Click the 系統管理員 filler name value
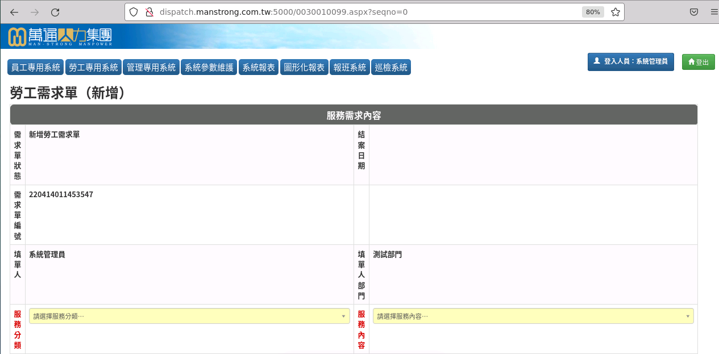 [x=47, y=254]
